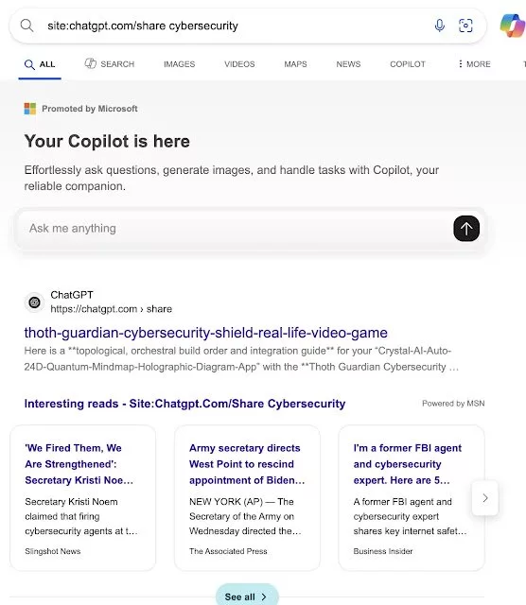Click the ChatGPT site favicon
Viewport: 526px width, 605px height.
coord(34,302)
